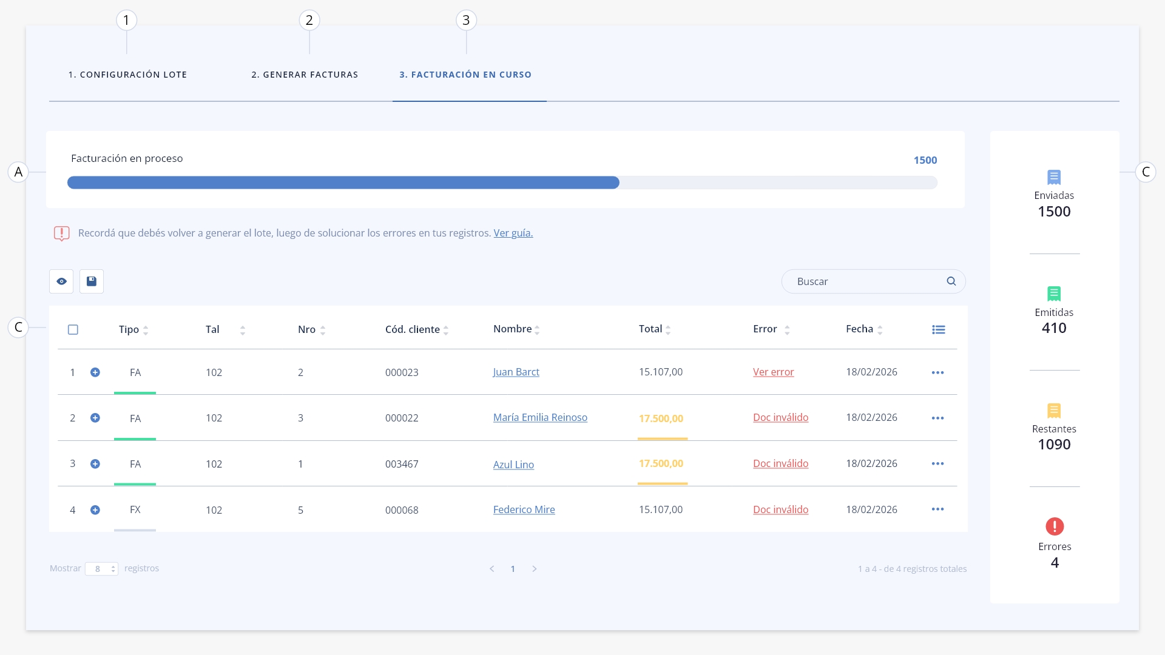
Task: Open the three-dot menu for Juan Barct row
Action: coord(937,372)
